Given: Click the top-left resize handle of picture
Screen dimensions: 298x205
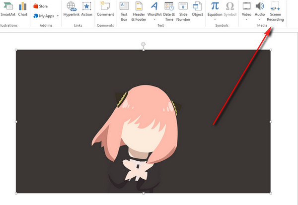Looking at the screenshot, I should click(16, 50).
